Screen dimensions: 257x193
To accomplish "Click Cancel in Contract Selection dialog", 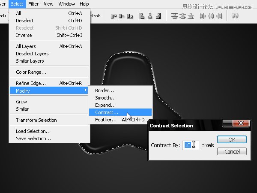I will click(232, 151).
